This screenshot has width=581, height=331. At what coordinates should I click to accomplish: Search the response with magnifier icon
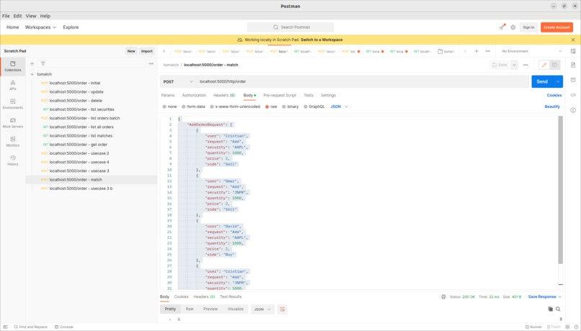[558, 309]
